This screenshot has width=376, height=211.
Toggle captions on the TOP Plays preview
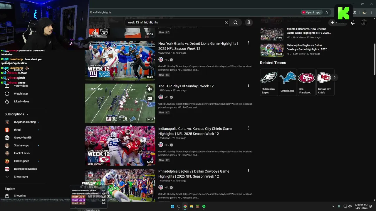coord(150,98)
